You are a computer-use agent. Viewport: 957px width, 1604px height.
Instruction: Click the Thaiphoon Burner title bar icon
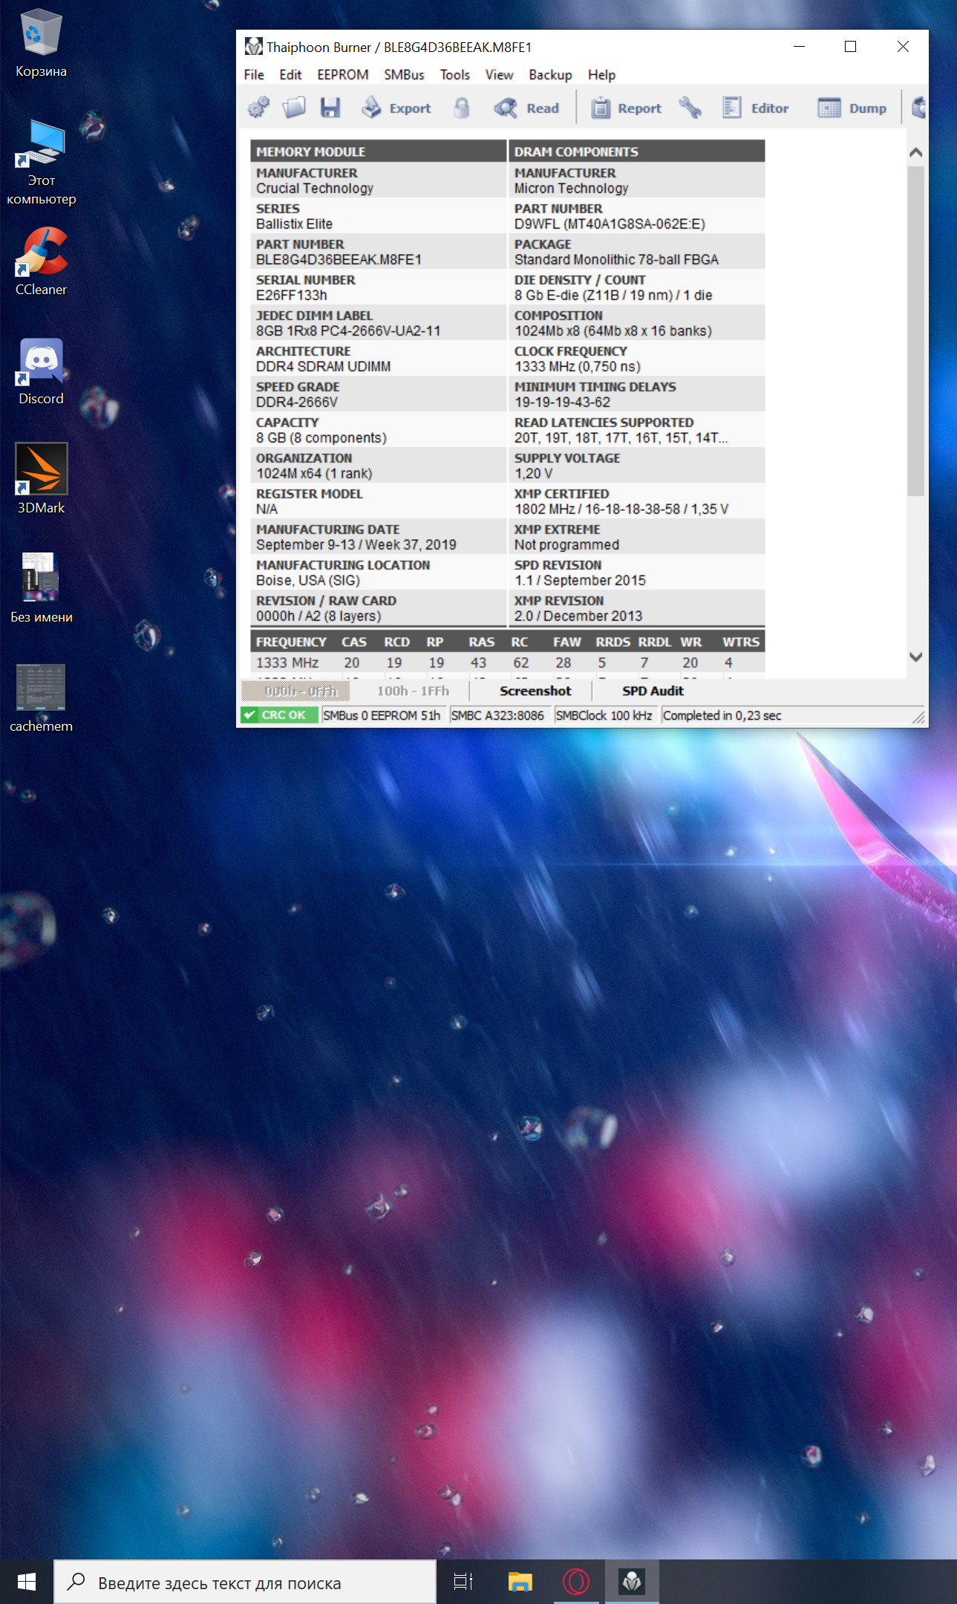point(254,47)
